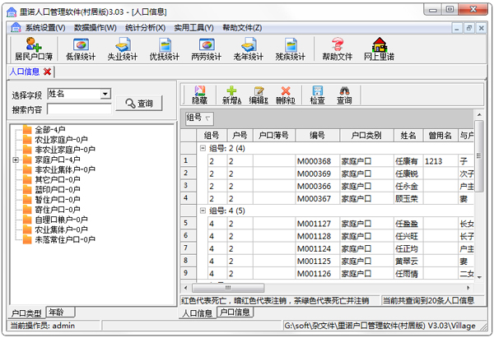Image resolution: width=494 pixels, height=338 pixels.
Task: Open the 实用工具(Y) menu
Action: tap(193, 28)
